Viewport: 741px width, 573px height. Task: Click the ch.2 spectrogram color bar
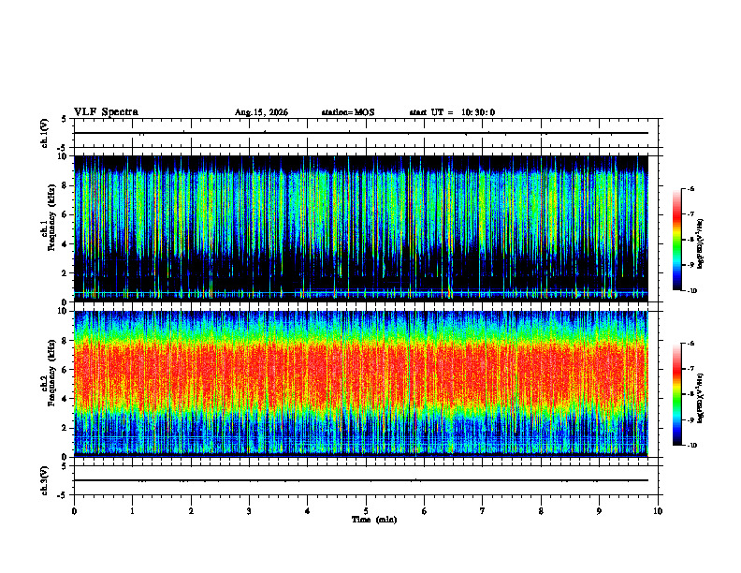(676, 394)
